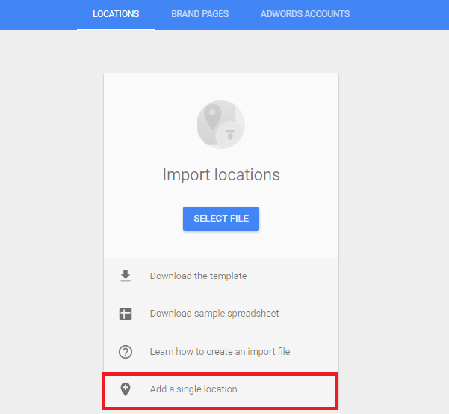Click the spreadsheet grid icon
Image resolution: width=449 pixels, height=414 pixels.
tap(126, 314)
